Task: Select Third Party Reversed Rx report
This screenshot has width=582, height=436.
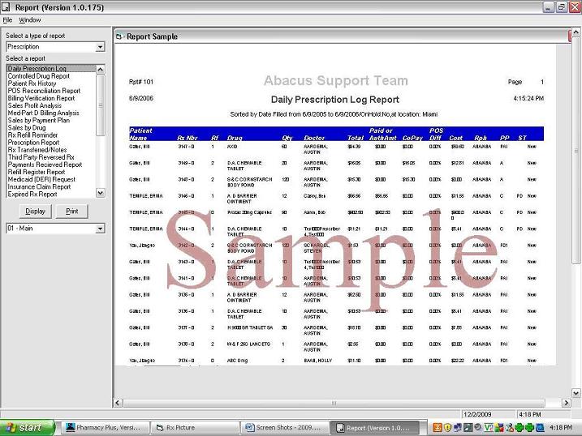Action: point(41,157)
